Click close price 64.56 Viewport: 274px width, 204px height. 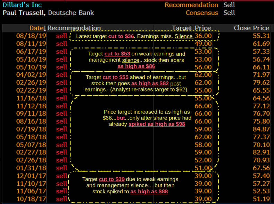(x=261, y=98)
